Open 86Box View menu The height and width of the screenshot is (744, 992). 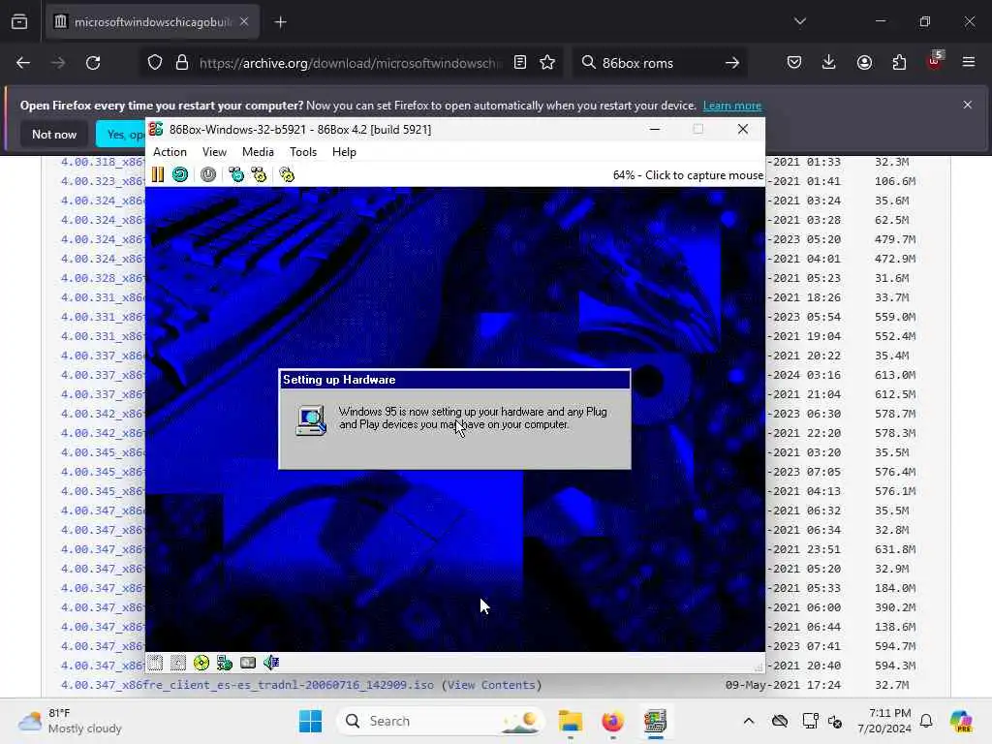coord(214,152)
